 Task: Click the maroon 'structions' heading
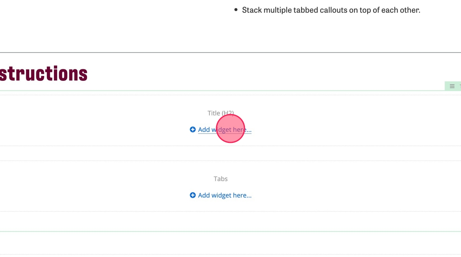tap(44, 74)
